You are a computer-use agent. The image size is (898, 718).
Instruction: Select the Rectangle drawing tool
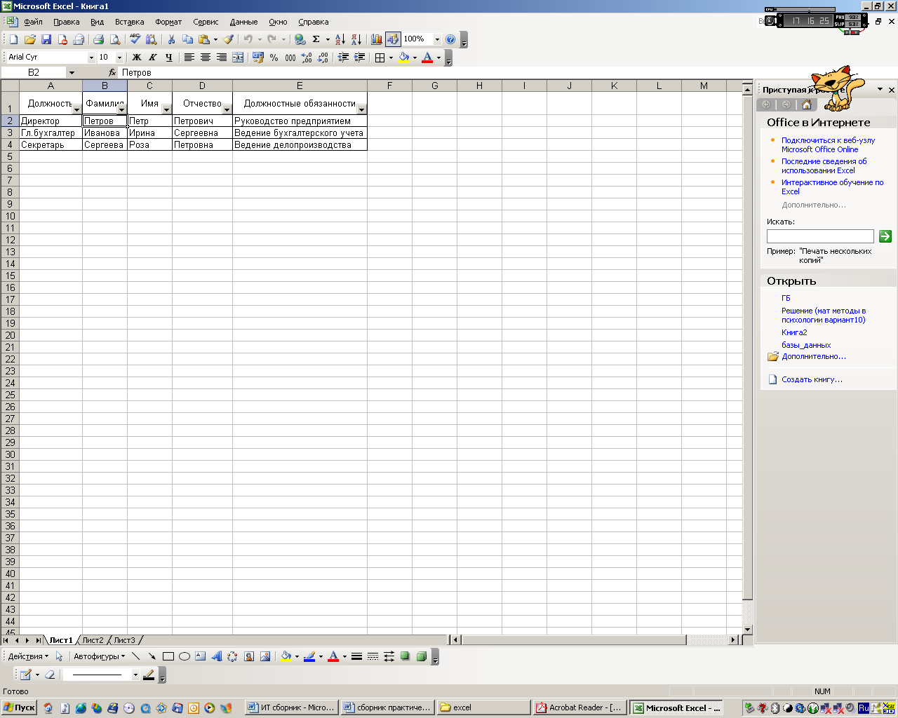point(168,656)
